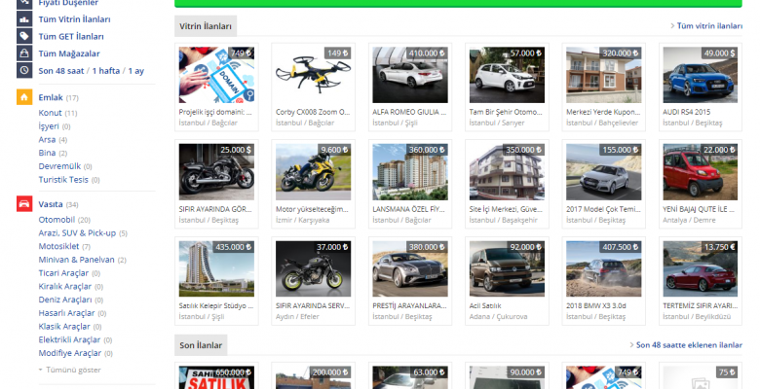
Task: Select İşyeri subcategory
Action: (49, 126)
